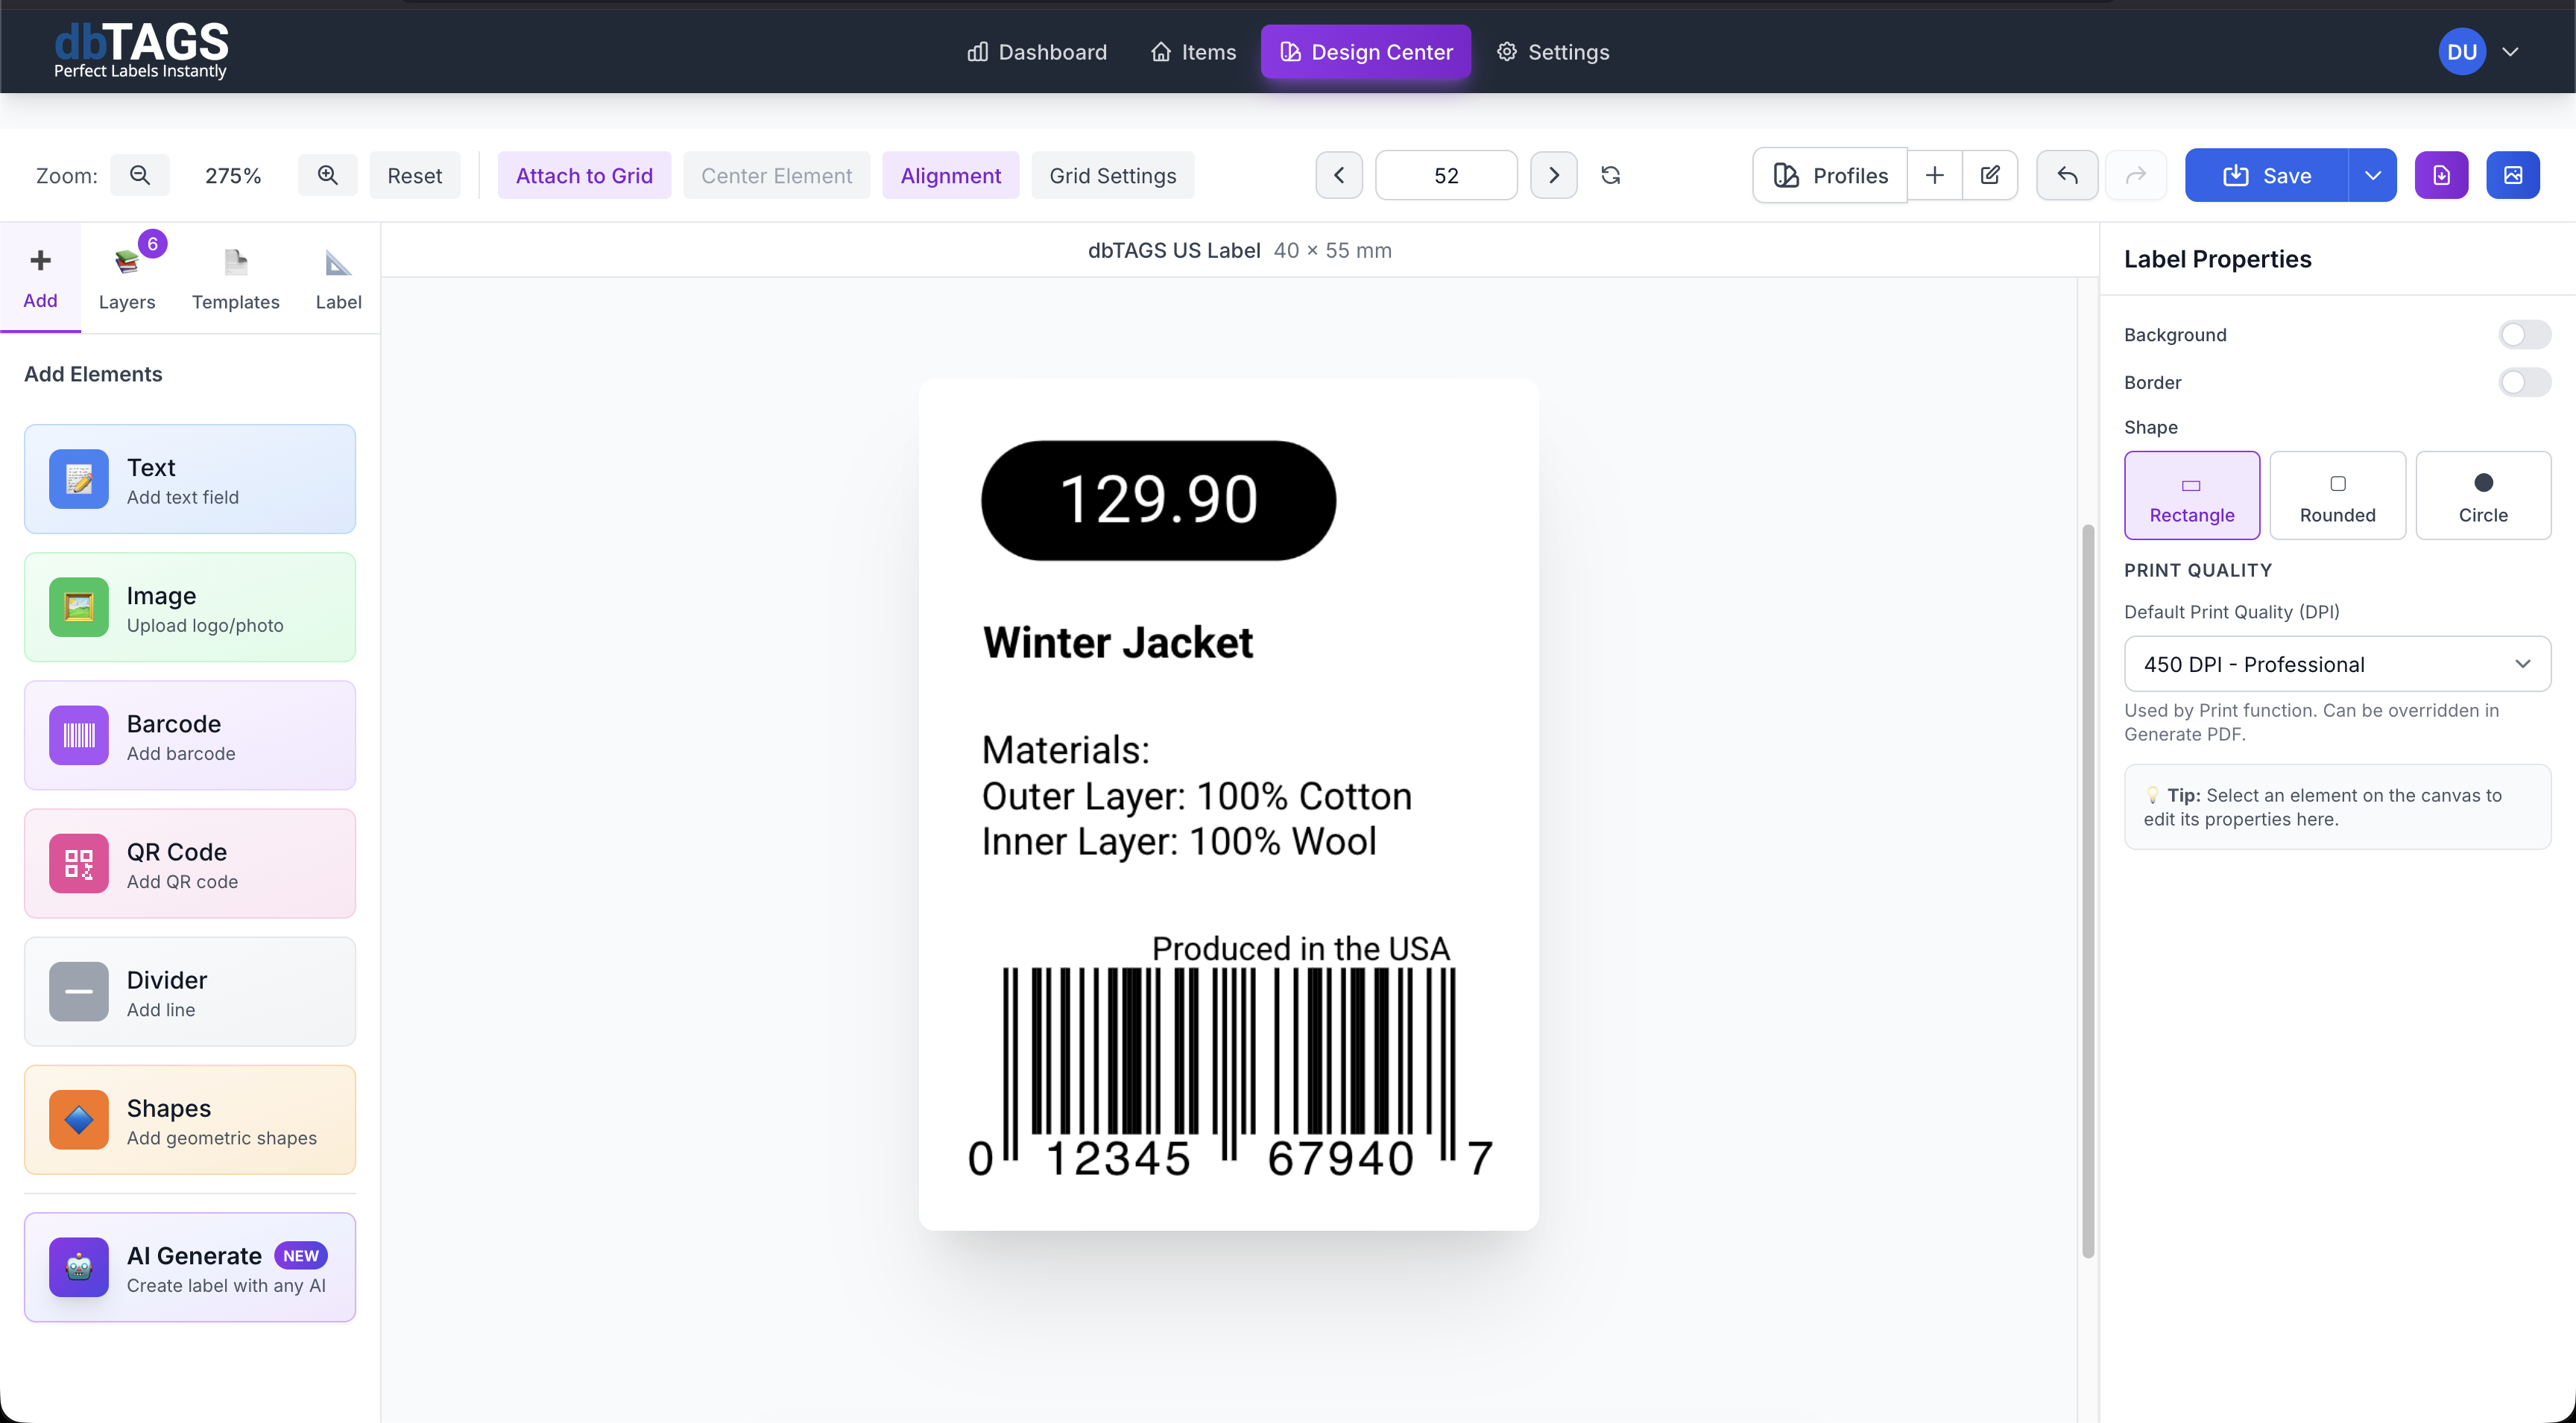This screenshot has width=2576, height=1423.
Task: Open the Shapes element panel
Action: point(189,1121)
